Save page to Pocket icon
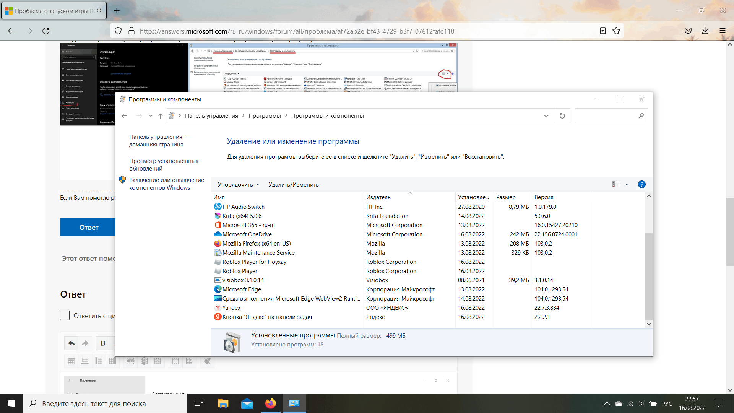This screenshot has height=413, width=734. pyautogui.click(x=688, y=31)
